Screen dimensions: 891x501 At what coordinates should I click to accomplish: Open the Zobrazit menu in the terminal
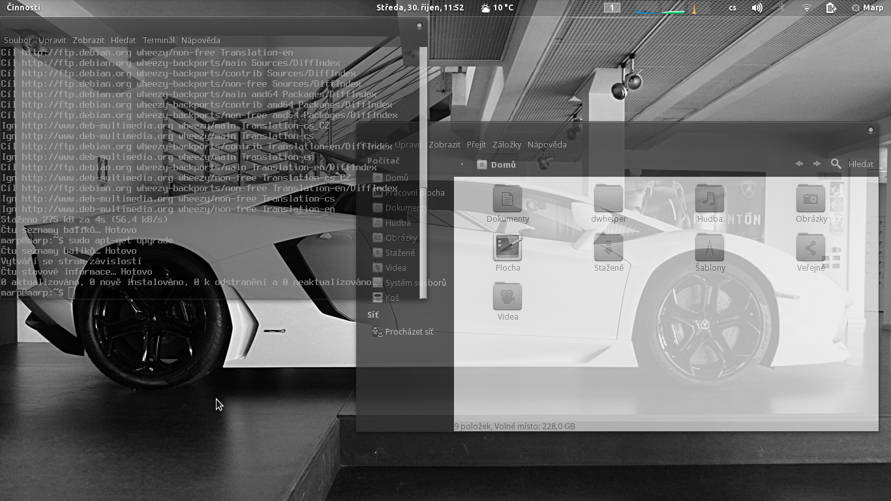[89, 40]
